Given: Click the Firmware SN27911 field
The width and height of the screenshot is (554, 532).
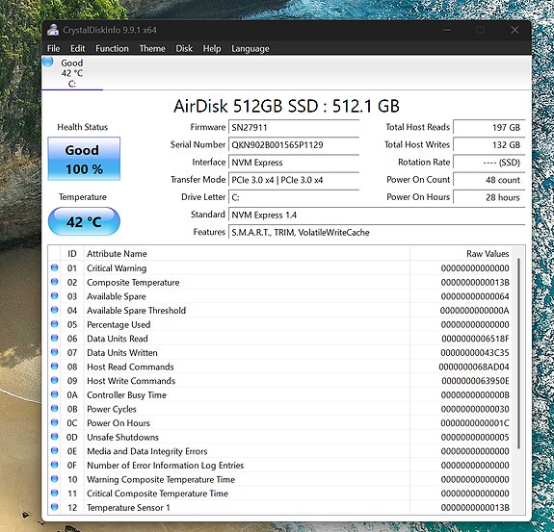Looking at the screenshot, I should point(294,127).
